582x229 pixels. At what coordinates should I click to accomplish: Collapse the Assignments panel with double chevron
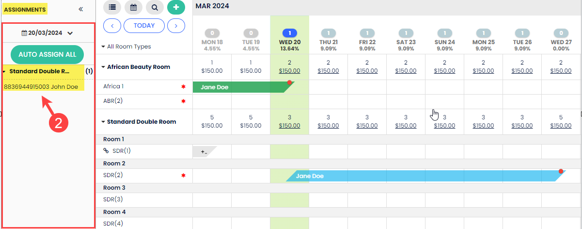(81, 9)
